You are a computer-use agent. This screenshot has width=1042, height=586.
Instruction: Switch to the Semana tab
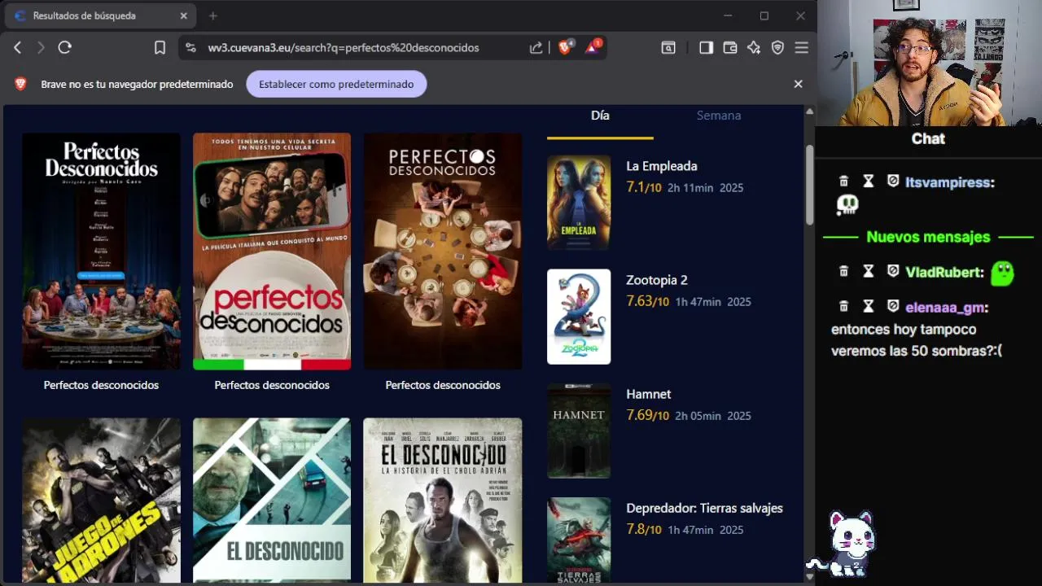click(719, 116)
